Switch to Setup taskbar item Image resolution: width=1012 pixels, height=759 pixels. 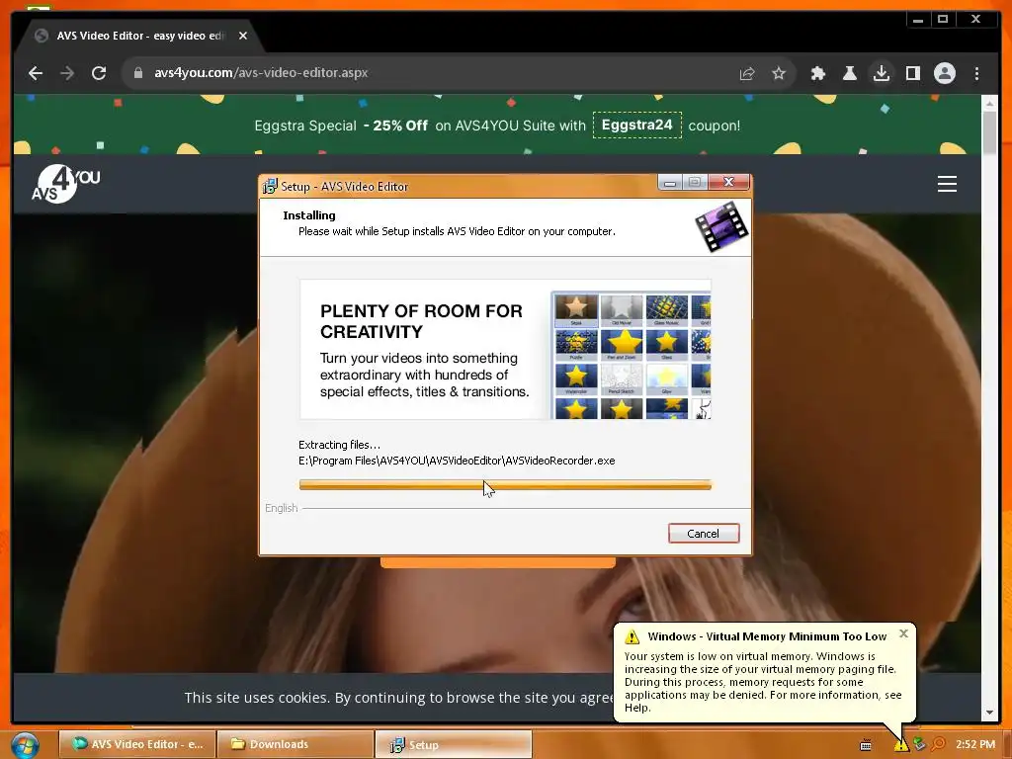tap(453, 744)
